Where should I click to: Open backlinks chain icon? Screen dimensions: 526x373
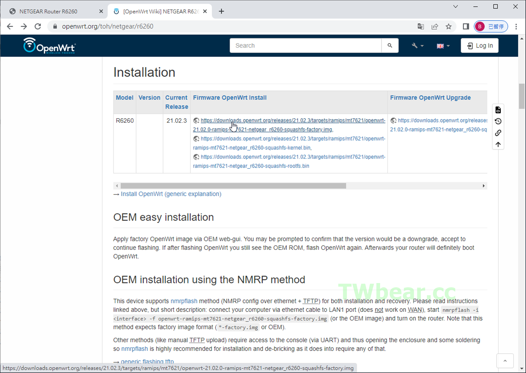[x=498, y=133]
